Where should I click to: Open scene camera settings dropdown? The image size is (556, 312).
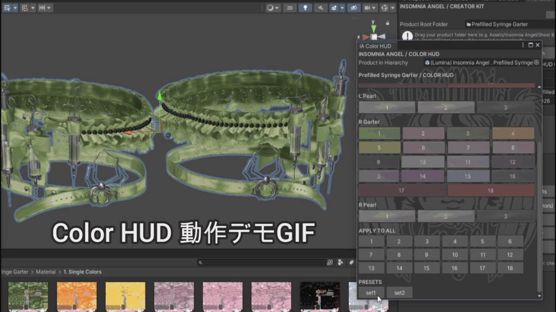point(374,8)
